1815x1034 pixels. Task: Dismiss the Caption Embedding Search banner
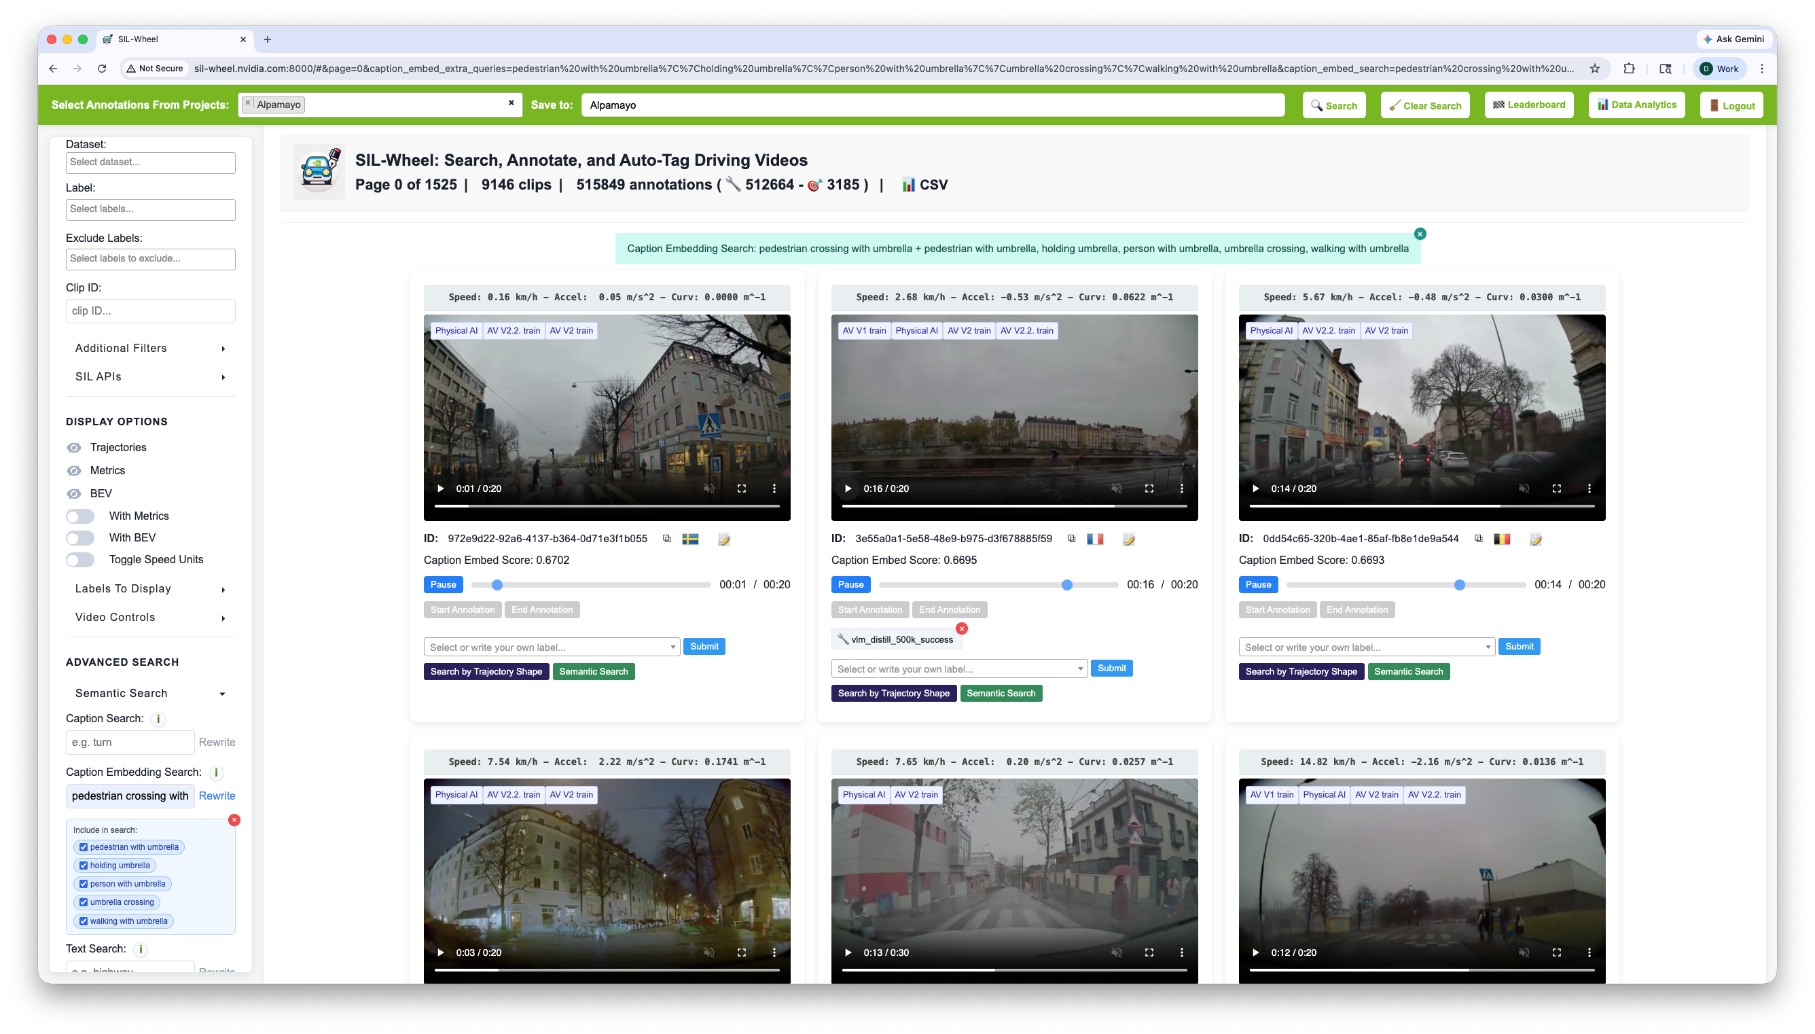pos(1420,234)
